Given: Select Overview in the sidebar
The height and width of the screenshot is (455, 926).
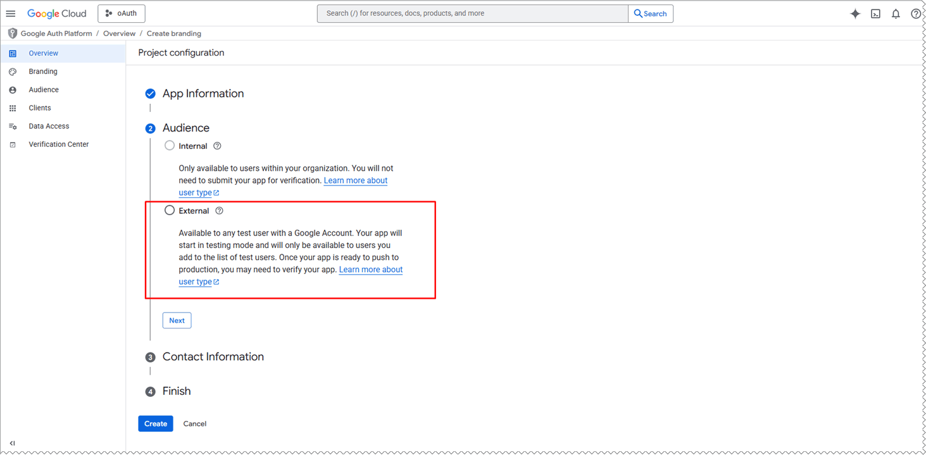Looking at the screenshot, I should 63,53.
